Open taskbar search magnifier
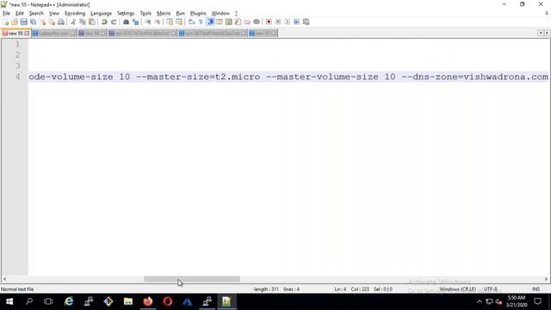 tap(29, 301)
